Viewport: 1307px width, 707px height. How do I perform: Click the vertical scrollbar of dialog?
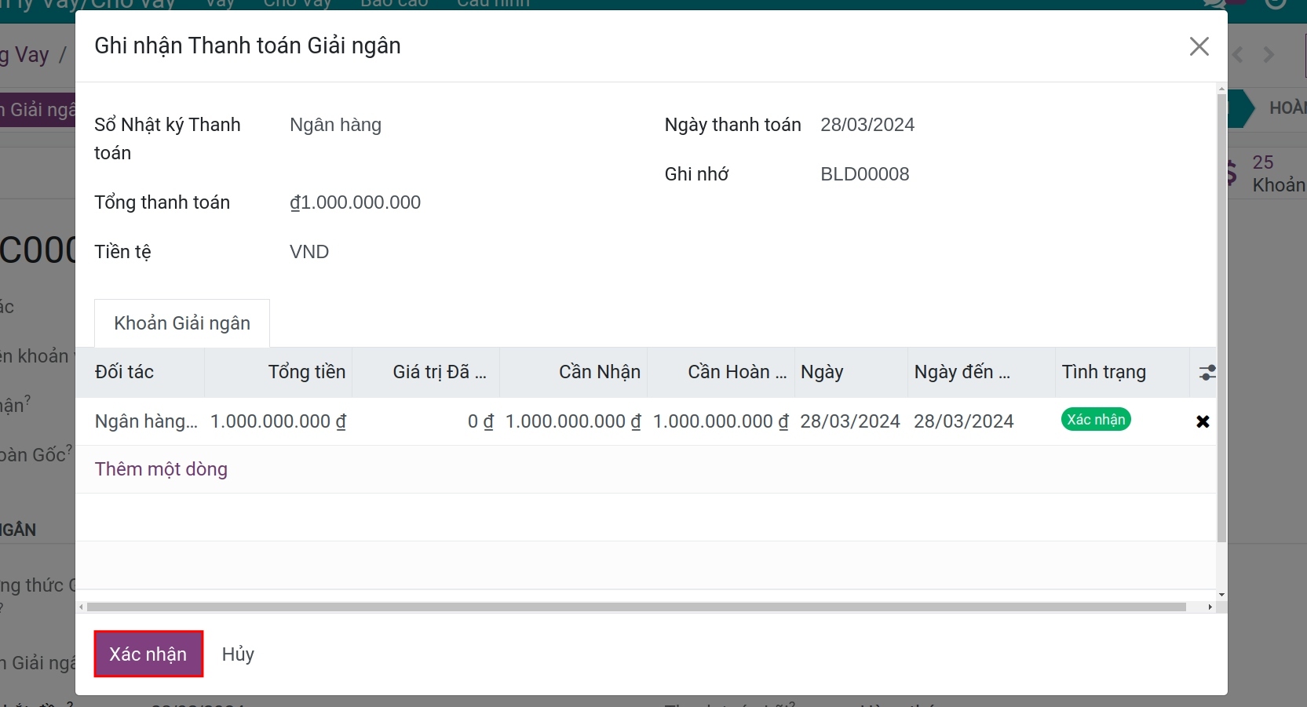pyautogui.click(x=1221, y=318)
